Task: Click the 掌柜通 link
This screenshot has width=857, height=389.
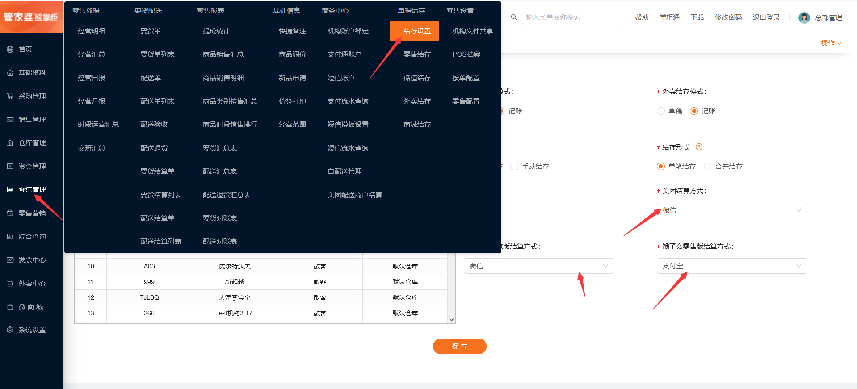Action: point(669,17)
